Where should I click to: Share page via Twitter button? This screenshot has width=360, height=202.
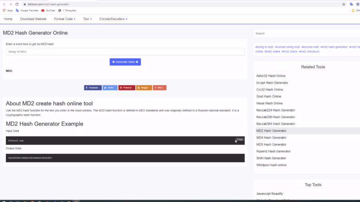tap(110, 87)
